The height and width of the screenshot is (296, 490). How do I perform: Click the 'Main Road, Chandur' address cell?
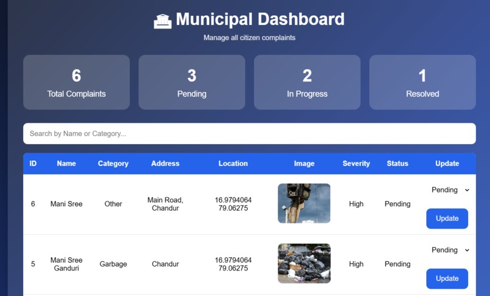165,204
